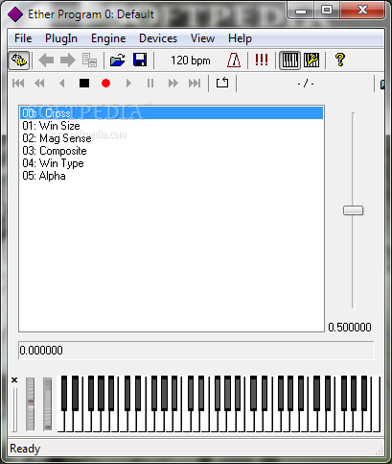
Task: Go to previous program arrow
Action: click(x=46, y=61)
